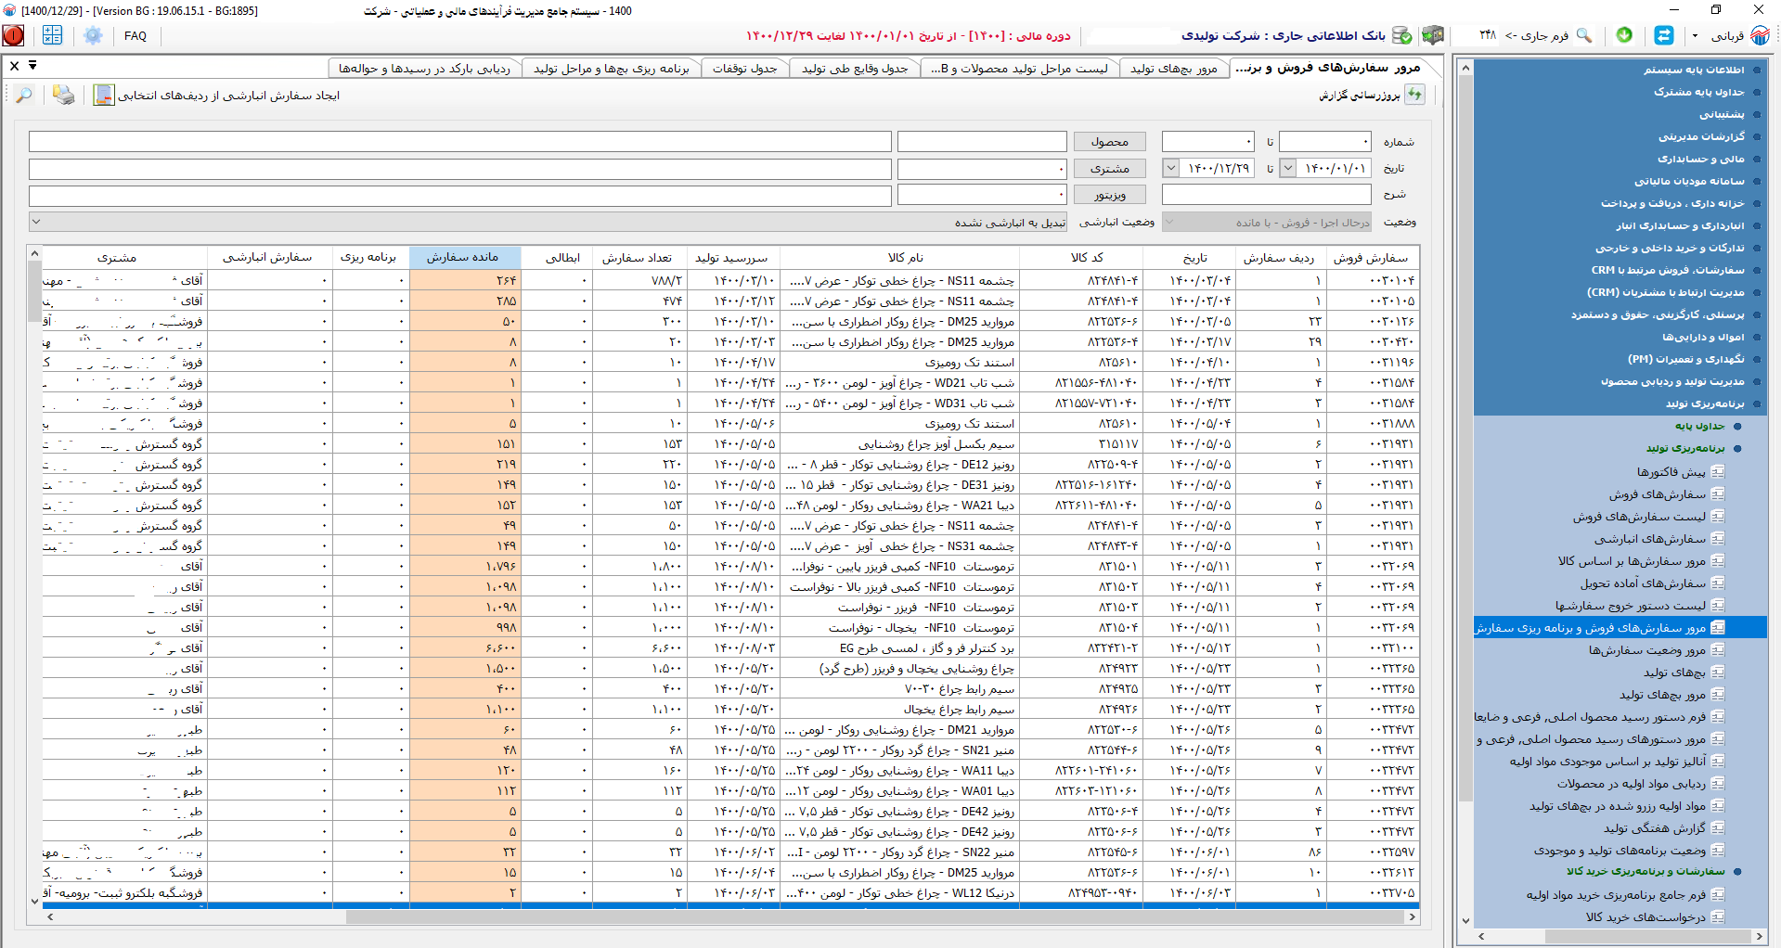The height and width of the screenshot is (948, 1781).
Task: Click the محصول button
Action: point(1110,142)
